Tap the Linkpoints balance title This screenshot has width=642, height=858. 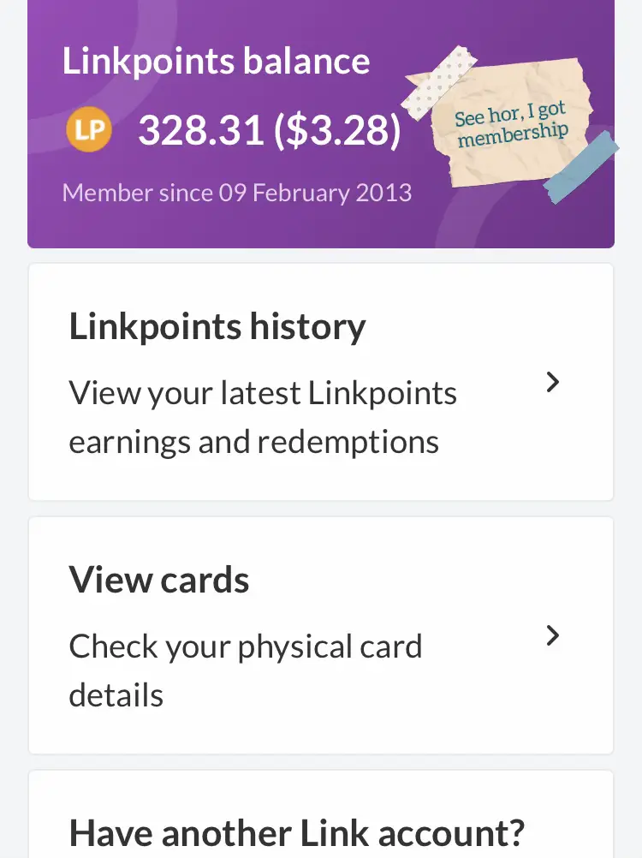[x=216, y=62]
